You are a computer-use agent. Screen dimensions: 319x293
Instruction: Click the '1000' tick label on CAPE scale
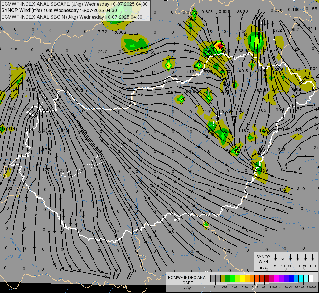[x=264, y=287]
